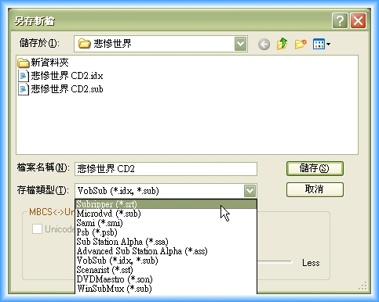
Task: Choose Sub Station Alpha (*.ssa) format
Action: pyautogui.click(x=166, y=242)
